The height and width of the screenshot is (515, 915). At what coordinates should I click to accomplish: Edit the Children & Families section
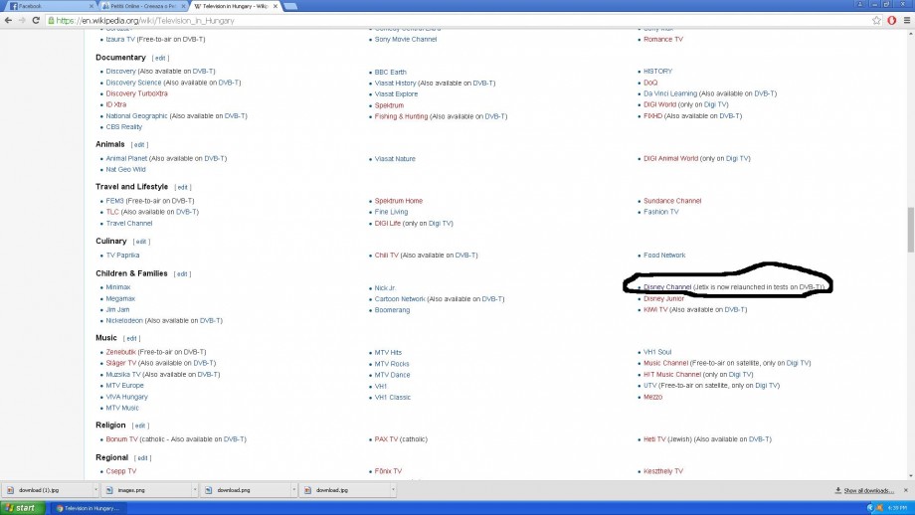point(182,274)
